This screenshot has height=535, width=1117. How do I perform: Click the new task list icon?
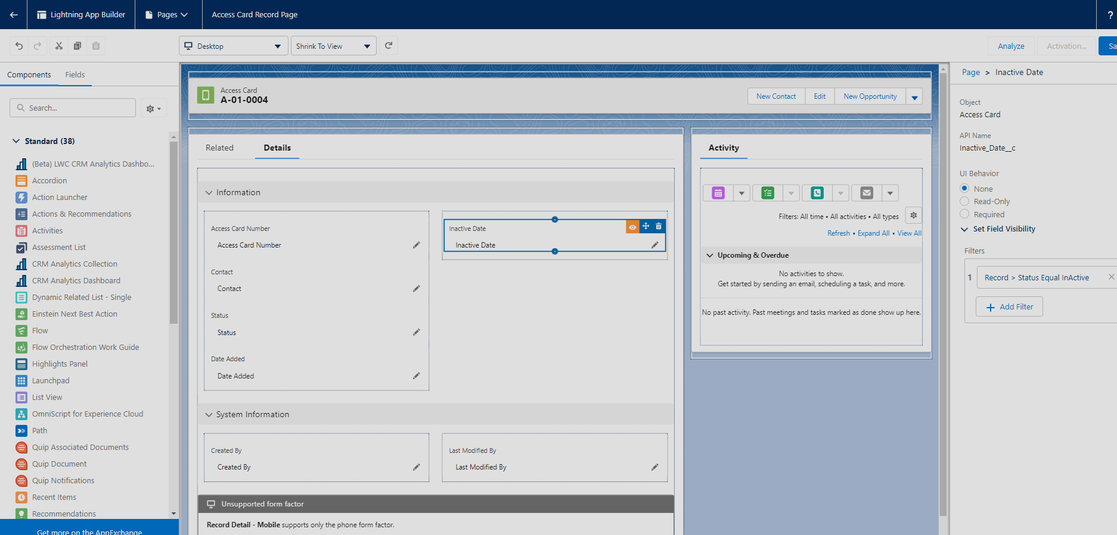pyautogui.click(x=768, y=193)
